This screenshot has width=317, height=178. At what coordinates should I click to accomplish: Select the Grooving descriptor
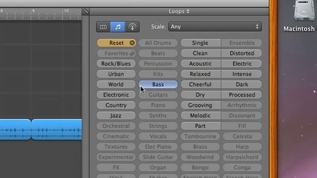coord(200,105)
